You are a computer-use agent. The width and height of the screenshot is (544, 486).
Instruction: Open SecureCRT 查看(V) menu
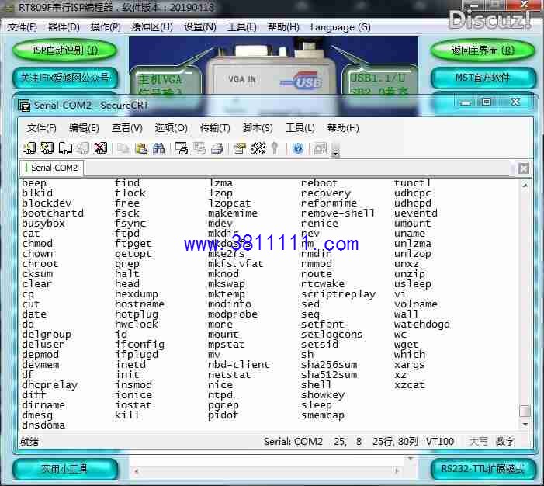[127, 128]
